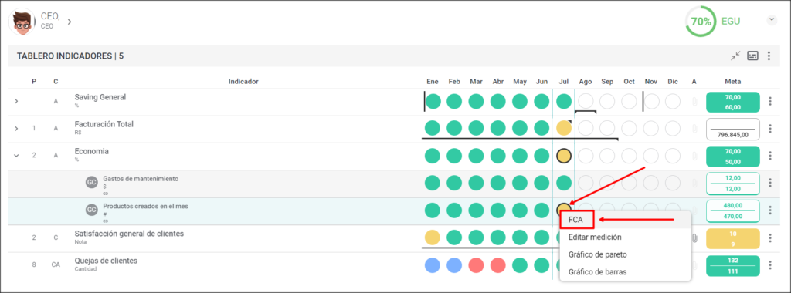Open the dropdown arrow beside EGU
791x293 pixels.
point(772,20)
